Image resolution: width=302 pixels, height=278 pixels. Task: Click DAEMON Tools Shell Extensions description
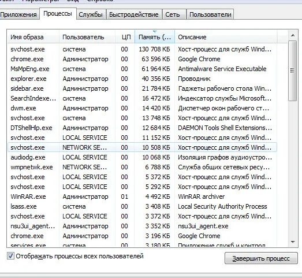pyautogui.click(x=225, y=128)
